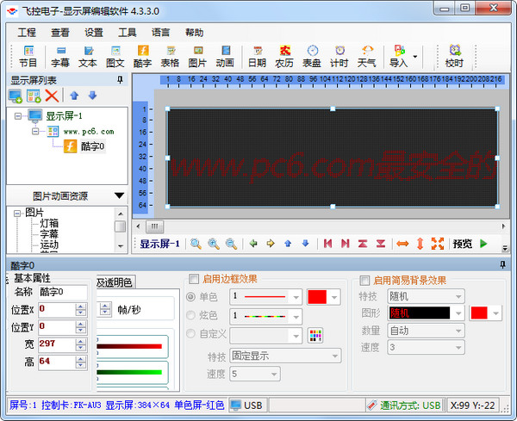Collapse the www.pc6.com program node
This screenshot has height=421, width=517.
pos(35,132)
